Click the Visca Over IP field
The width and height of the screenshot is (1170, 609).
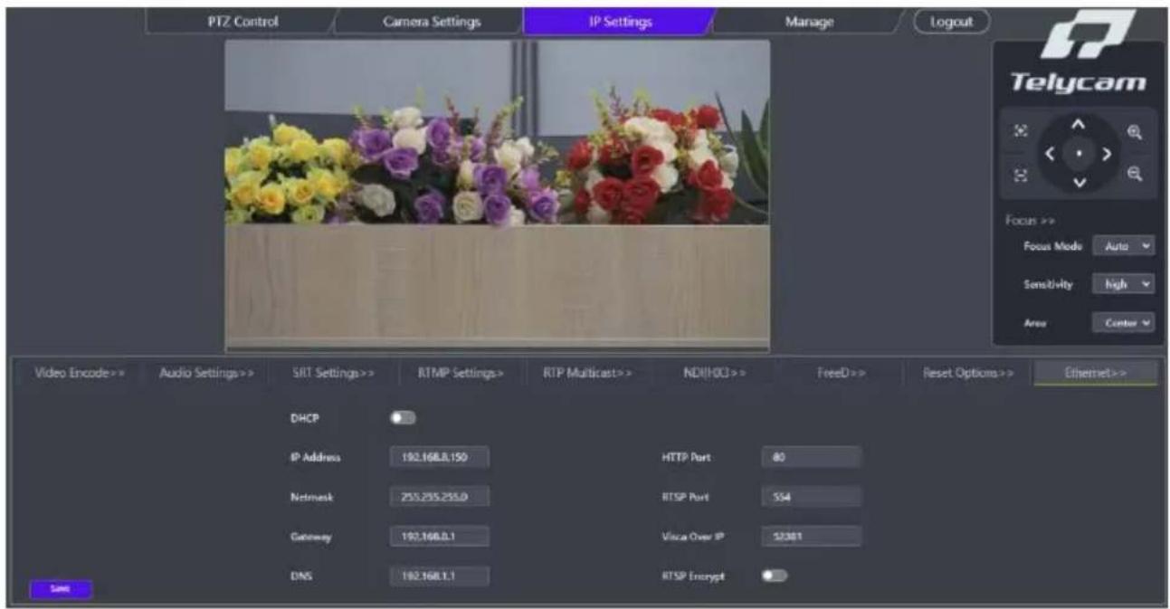click(x=812, y=537)
